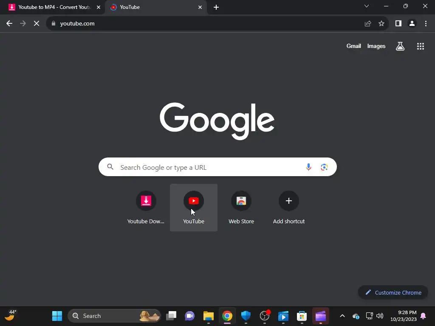Open the Google apps grid
The image size is (435, 326).
tap(421, 46)
